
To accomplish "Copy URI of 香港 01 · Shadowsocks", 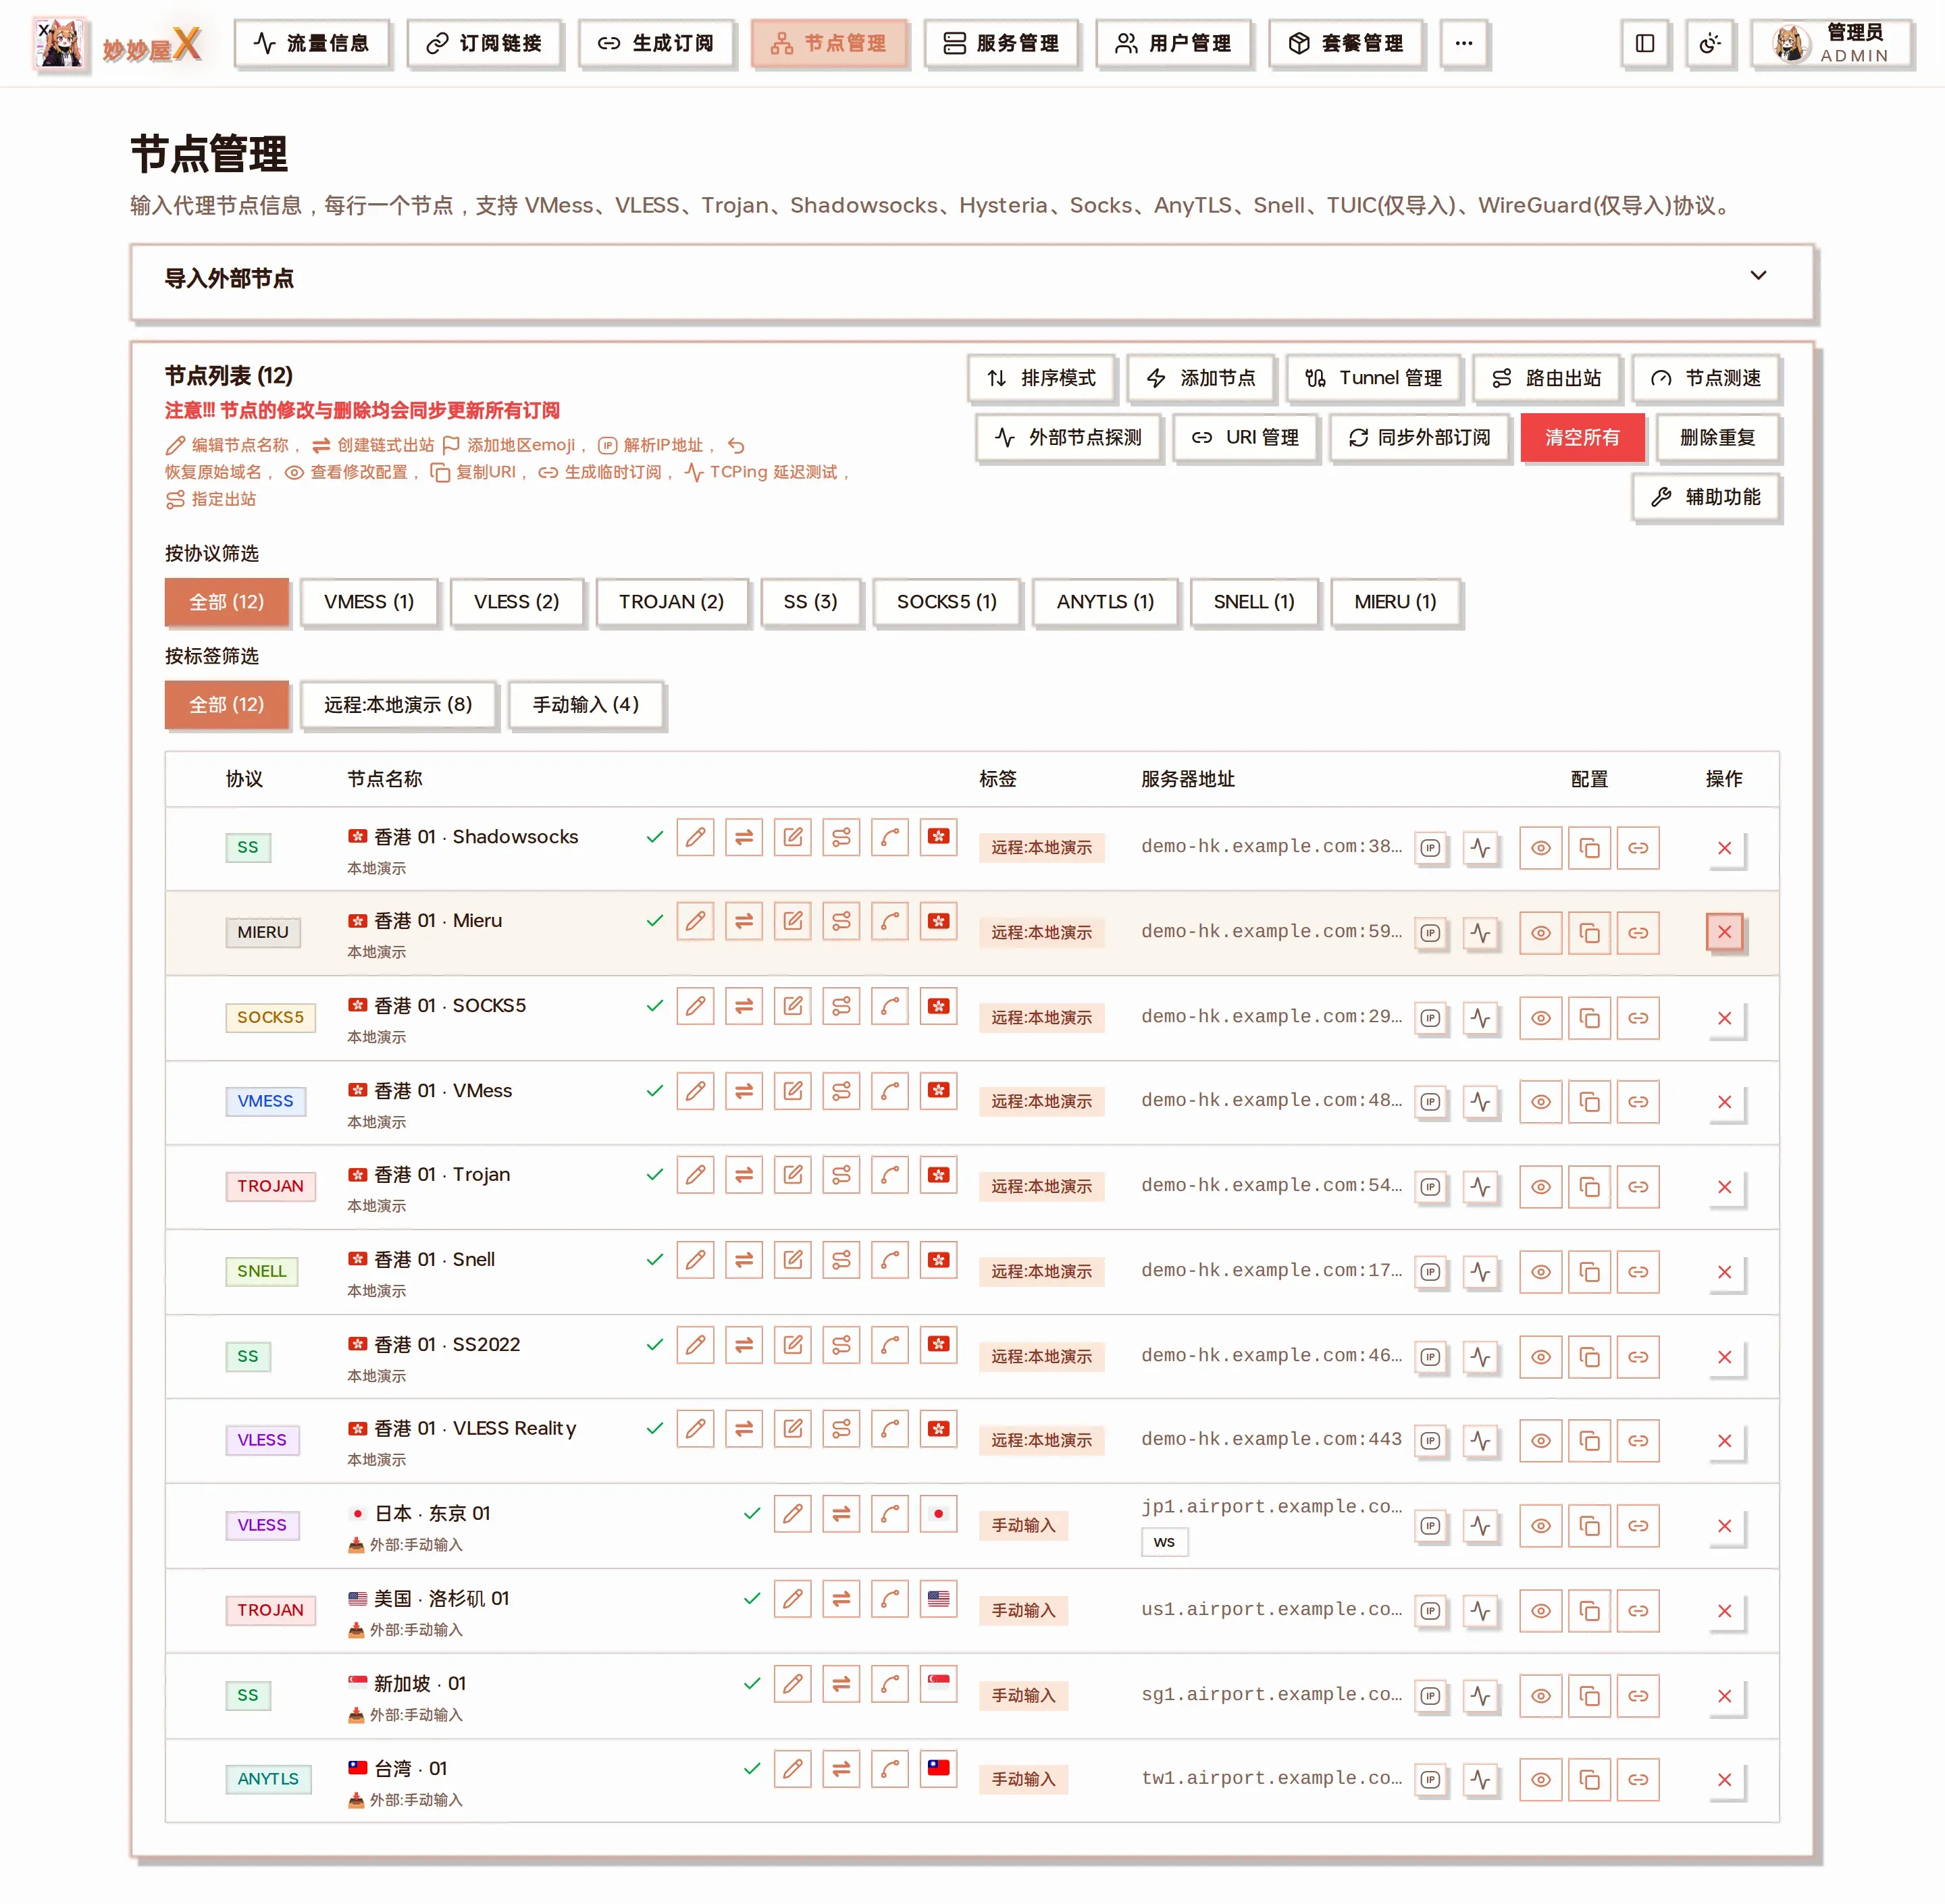I will pos(1589,848).
